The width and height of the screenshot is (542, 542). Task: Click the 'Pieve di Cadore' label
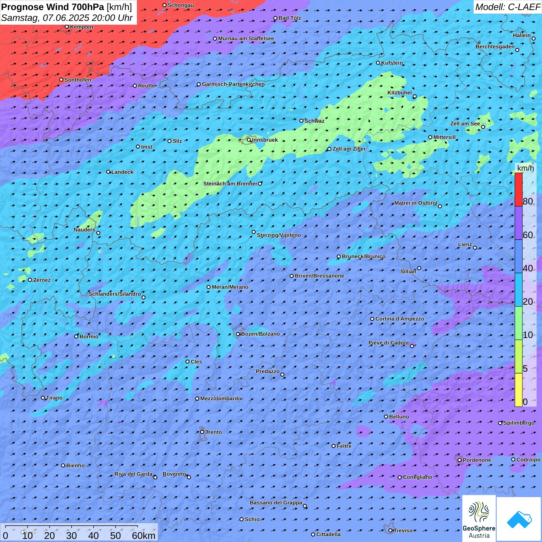click(389, 343)
